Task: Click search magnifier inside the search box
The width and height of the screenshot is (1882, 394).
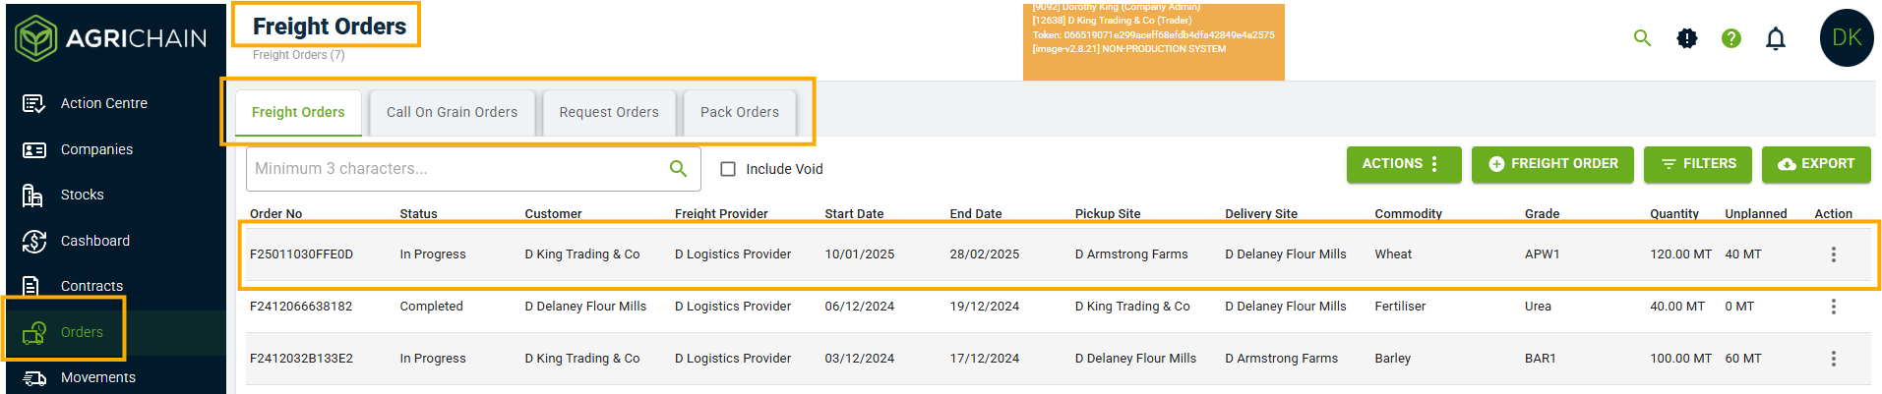Action: coord(678,168)
